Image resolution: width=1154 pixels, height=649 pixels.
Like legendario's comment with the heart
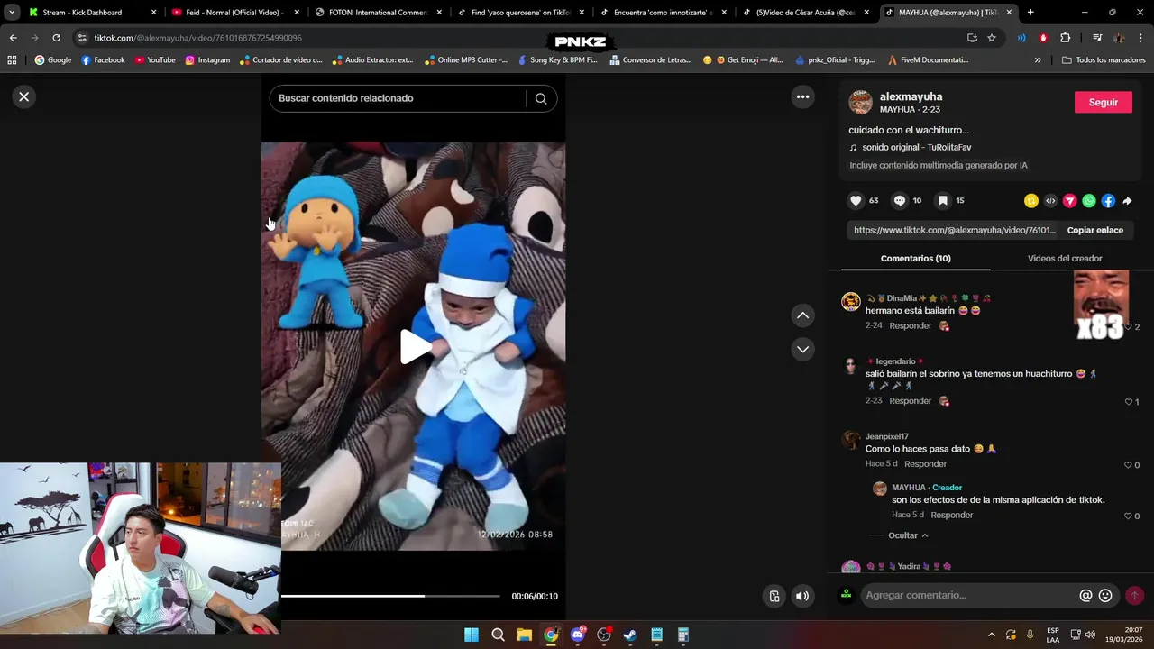pyautogui.click(x=1129, y=402)
